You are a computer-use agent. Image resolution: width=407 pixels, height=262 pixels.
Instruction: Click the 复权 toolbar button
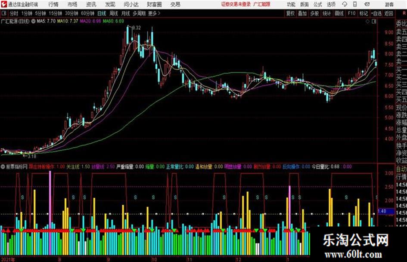point(290,13)
